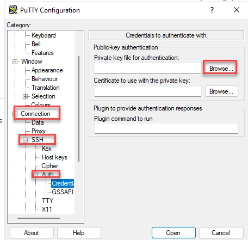Viewport: 248px width, 240px height.
Task: Click the category tree horizontal scrollbar
Action: click(39, 218)
